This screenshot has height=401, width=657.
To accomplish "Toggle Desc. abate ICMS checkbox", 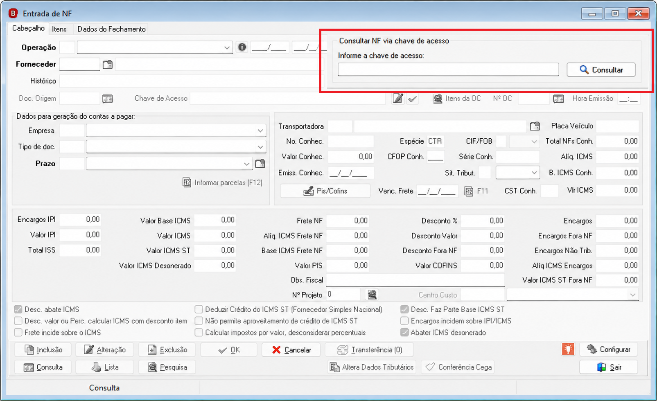I will 18,309.
